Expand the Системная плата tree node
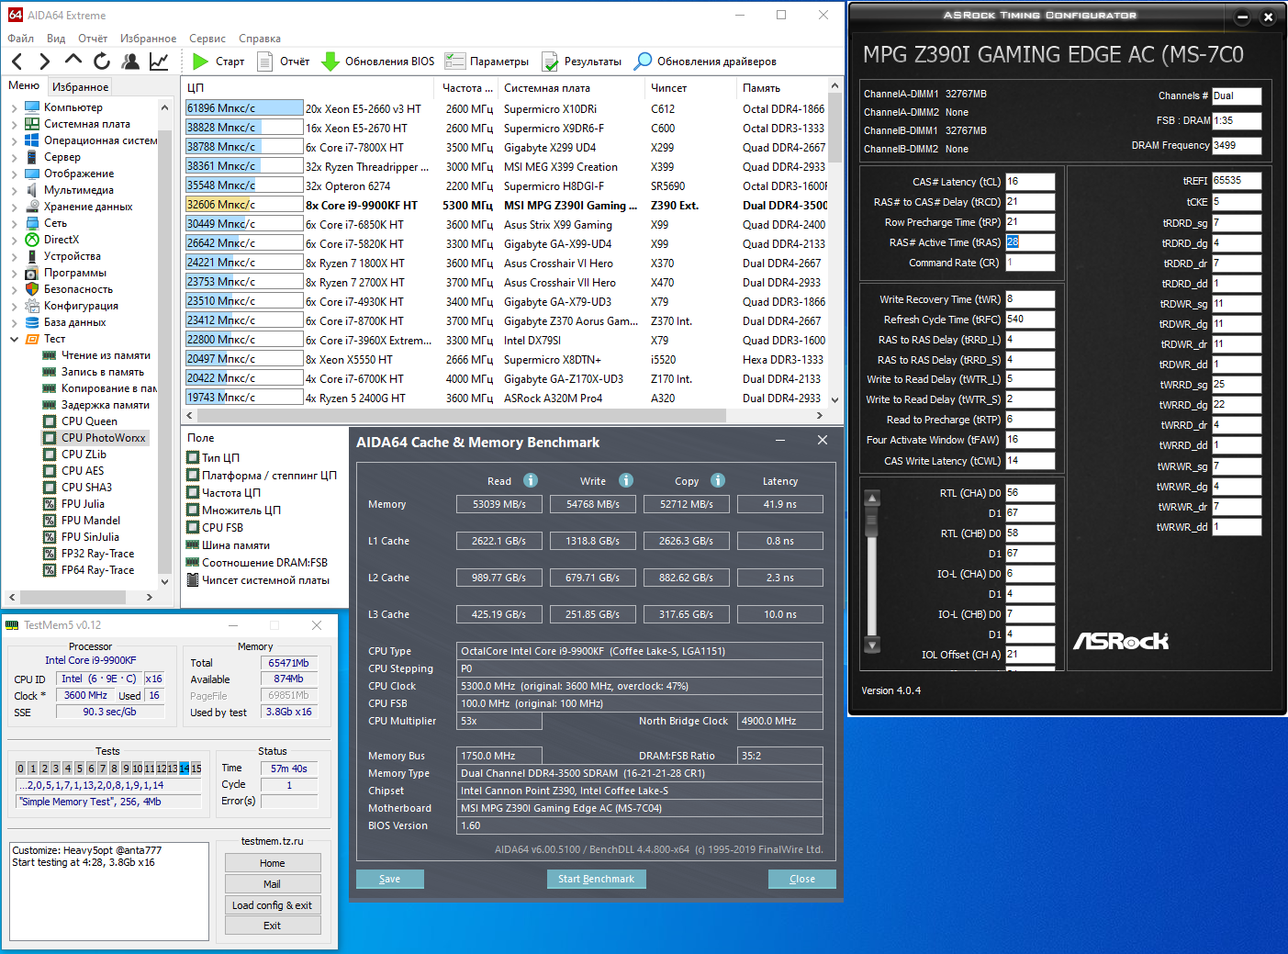Image resolution: width=1288 pixels, height=954 pixels. (14, 124)
